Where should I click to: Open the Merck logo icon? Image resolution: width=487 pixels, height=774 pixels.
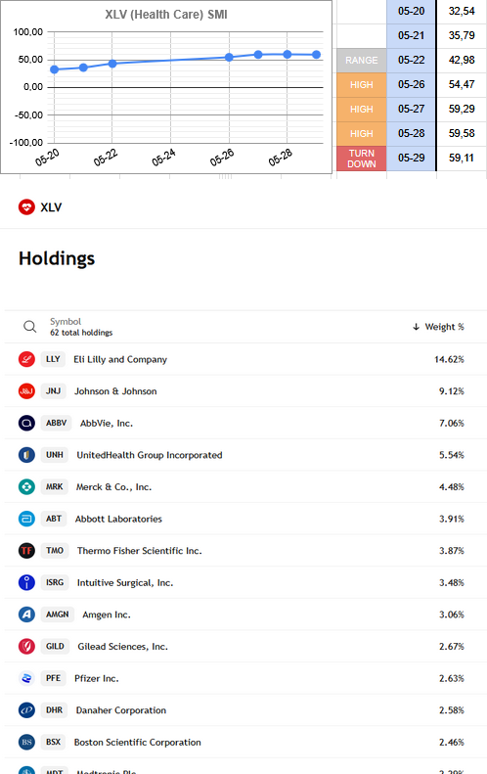click(x=26, y=486)
